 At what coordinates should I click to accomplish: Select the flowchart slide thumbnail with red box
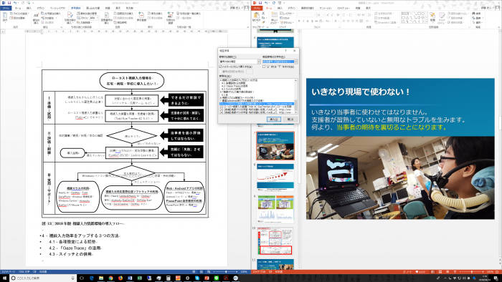click(x=275, y=241)
